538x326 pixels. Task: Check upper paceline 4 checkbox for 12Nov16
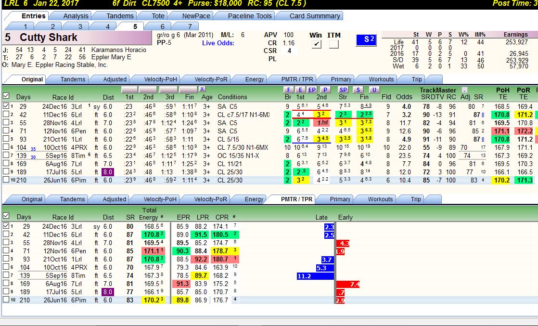pyautogui.click(x=6, y=131)
